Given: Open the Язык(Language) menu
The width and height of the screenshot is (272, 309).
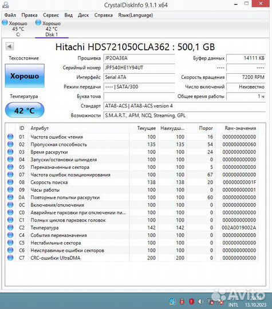Looking at the screenshot, I should click(136, 15).
